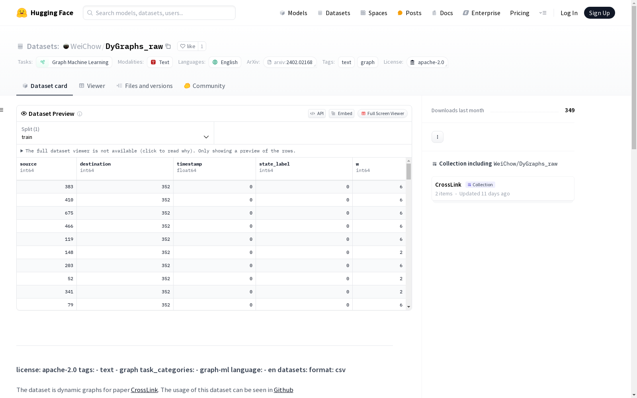Open the CrossLink collection card
Screen dimensions: 637x398
[503, 189]
